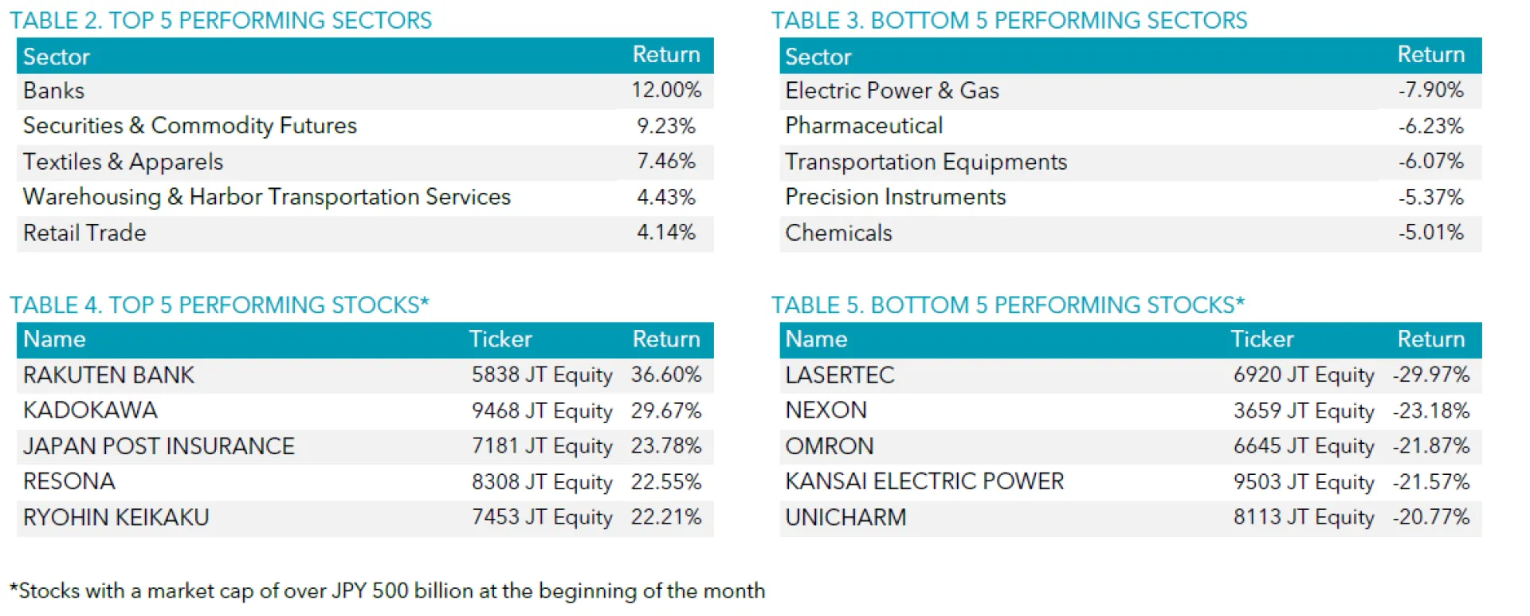Select the Precision Instruments sector cell
The width and height of the screenshot is (1530, 616).
[x=895, y=197]
